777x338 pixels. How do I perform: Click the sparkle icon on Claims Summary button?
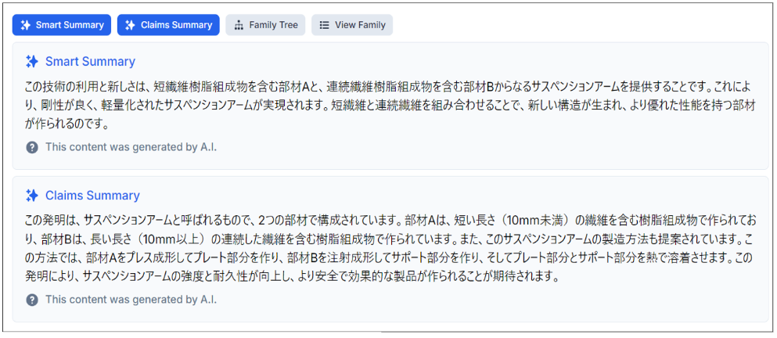click(x=131, y=25)
